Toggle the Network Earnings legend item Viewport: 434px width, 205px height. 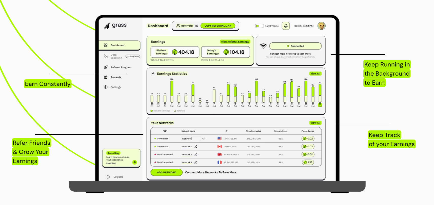click(160, 111)
